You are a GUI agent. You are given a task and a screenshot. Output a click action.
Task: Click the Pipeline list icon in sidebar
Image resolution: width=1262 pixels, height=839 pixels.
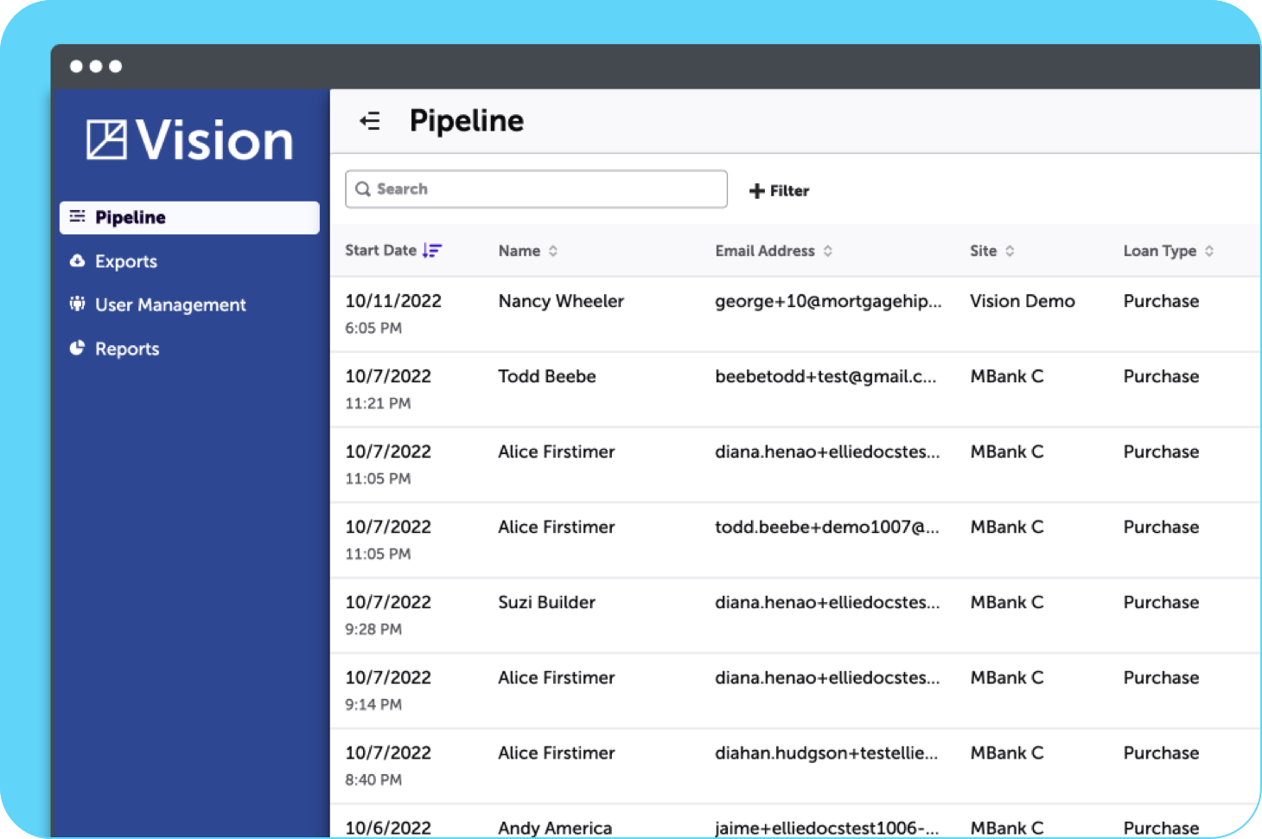click(78, 216)
